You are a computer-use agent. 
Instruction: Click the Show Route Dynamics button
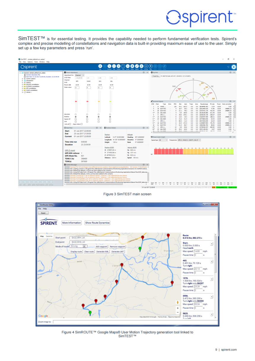pos(97,223)
